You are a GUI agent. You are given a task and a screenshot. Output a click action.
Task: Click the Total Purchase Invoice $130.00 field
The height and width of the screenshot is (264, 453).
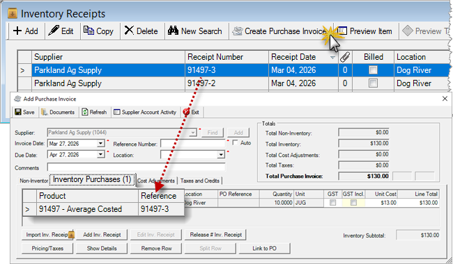point(364,176)
